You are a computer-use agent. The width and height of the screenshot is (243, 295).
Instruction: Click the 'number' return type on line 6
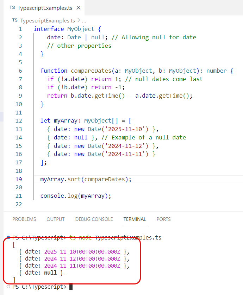[216, 71]
